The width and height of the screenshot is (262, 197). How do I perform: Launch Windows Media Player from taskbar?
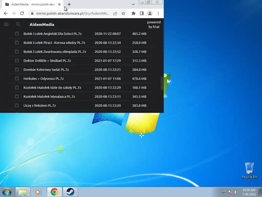(x=38, y=192)
